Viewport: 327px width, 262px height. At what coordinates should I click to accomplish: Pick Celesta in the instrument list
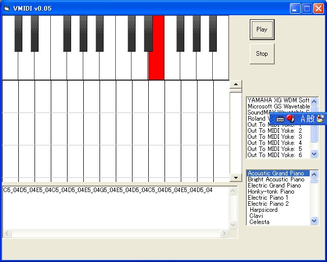pyautogui.click(x=259, y=222)
